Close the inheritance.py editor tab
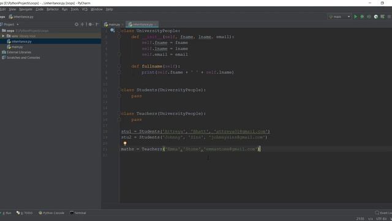 point(156,25)
